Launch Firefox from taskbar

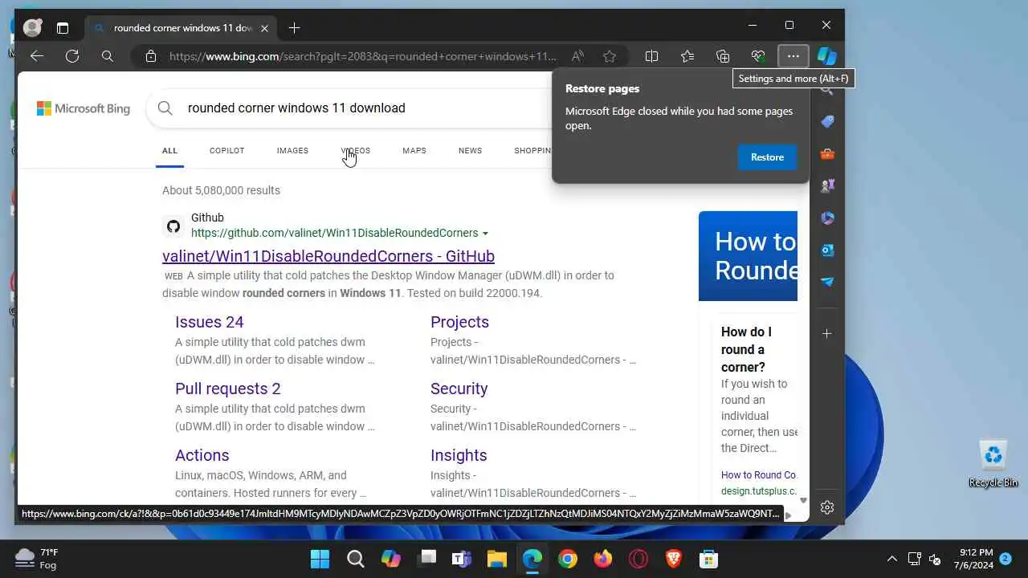(602, 559)
